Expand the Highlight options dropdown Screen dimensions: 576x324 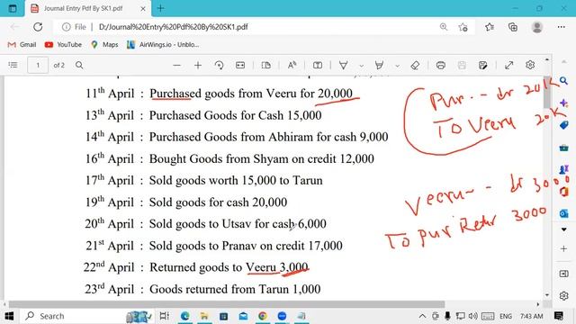(397, 66)
